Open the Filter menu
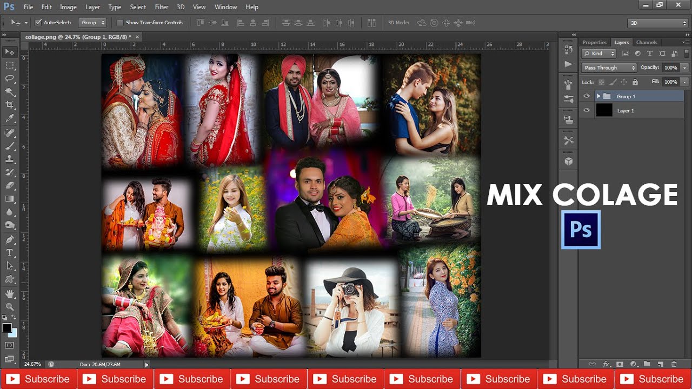The height and width of the screenshot is (389, 692). click(x=162, y=7)
